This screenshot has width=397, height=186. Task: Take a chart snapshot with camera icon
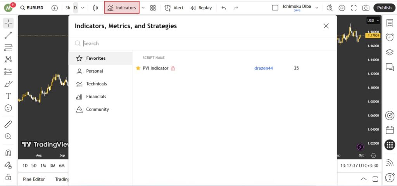366,8
